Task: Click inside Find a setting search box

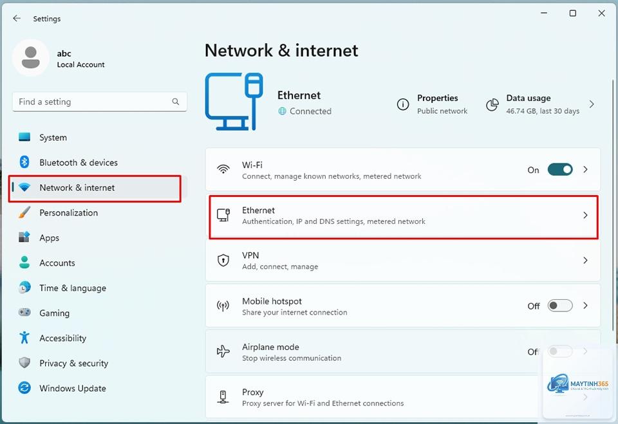Action: [99, 102]
